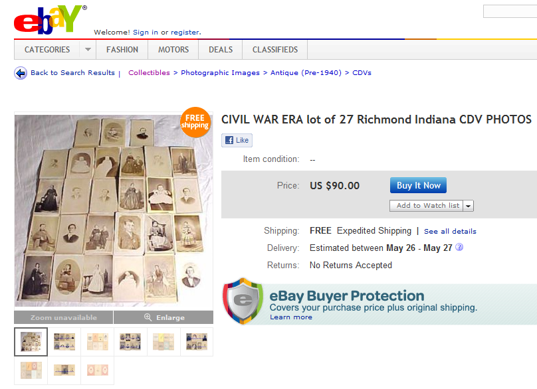Click the eBay logo

point(50,20)
